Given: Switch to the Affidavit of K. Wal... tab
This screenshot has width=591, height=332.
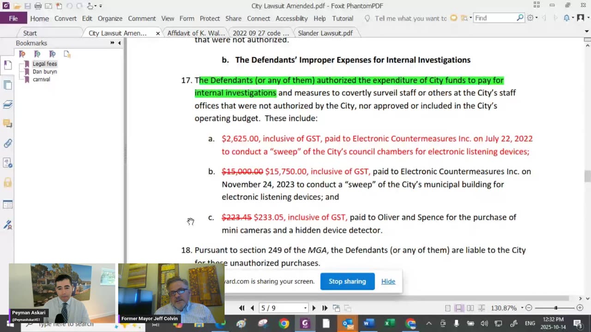Looking at the screenshot, I should point(196,33).
